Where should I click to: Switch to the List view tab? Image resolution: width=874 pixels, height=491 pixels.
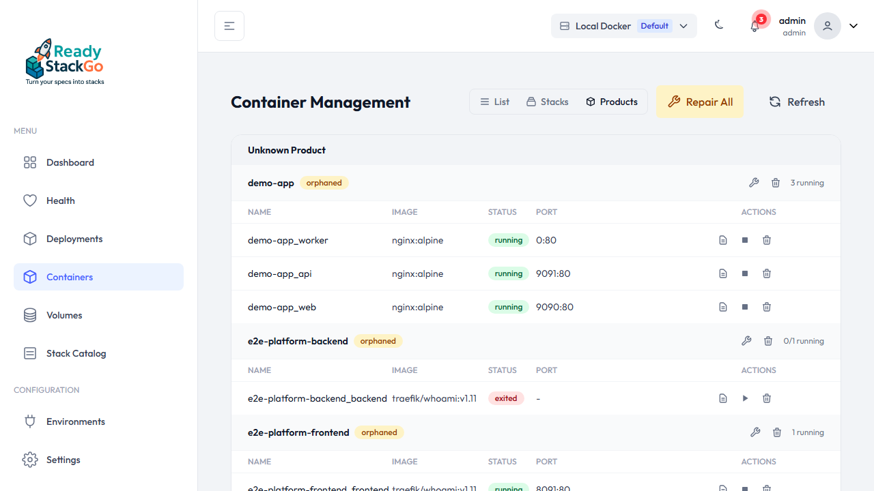click(x=494, y=101)
